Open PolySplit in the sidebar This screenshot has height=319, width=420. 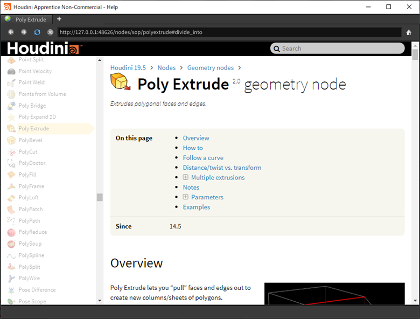[x=30, y=267]
